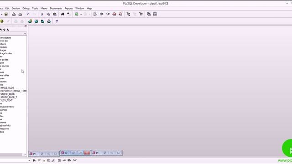
Task: Select the Package bodies folder
Action: (x=6, y=53)
